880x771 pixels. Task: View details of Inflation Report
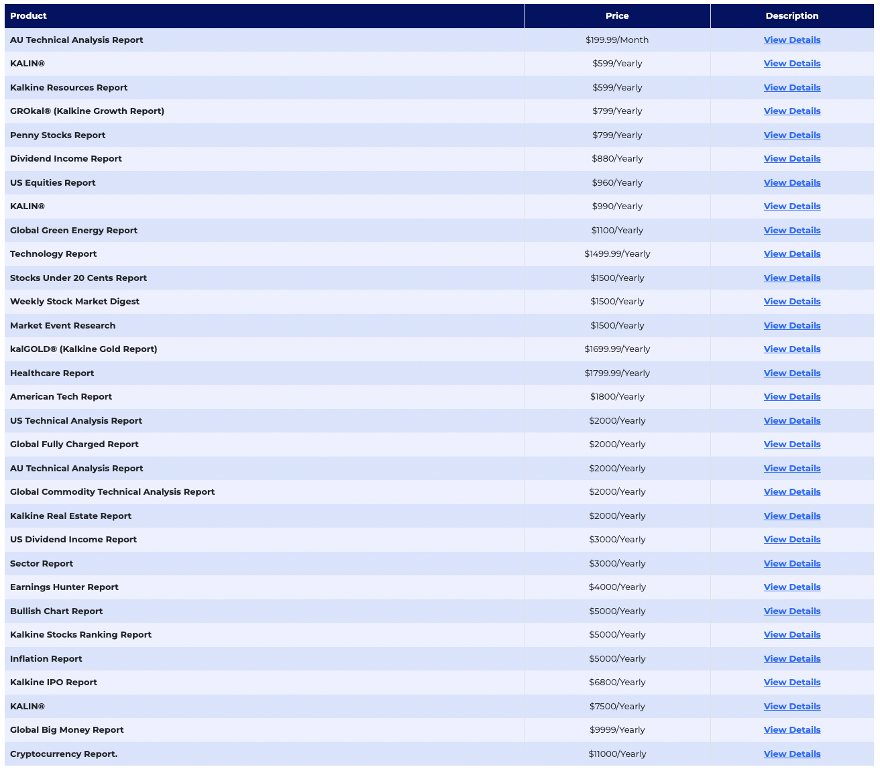[792, 658]
